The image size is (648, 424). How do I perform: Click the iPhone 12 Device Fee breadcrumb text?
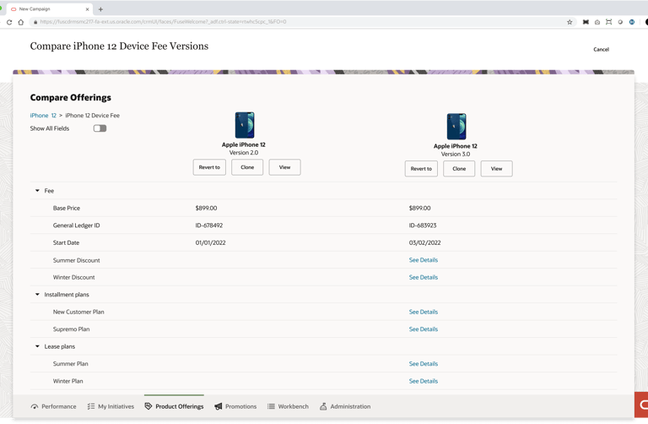[93, 116]
